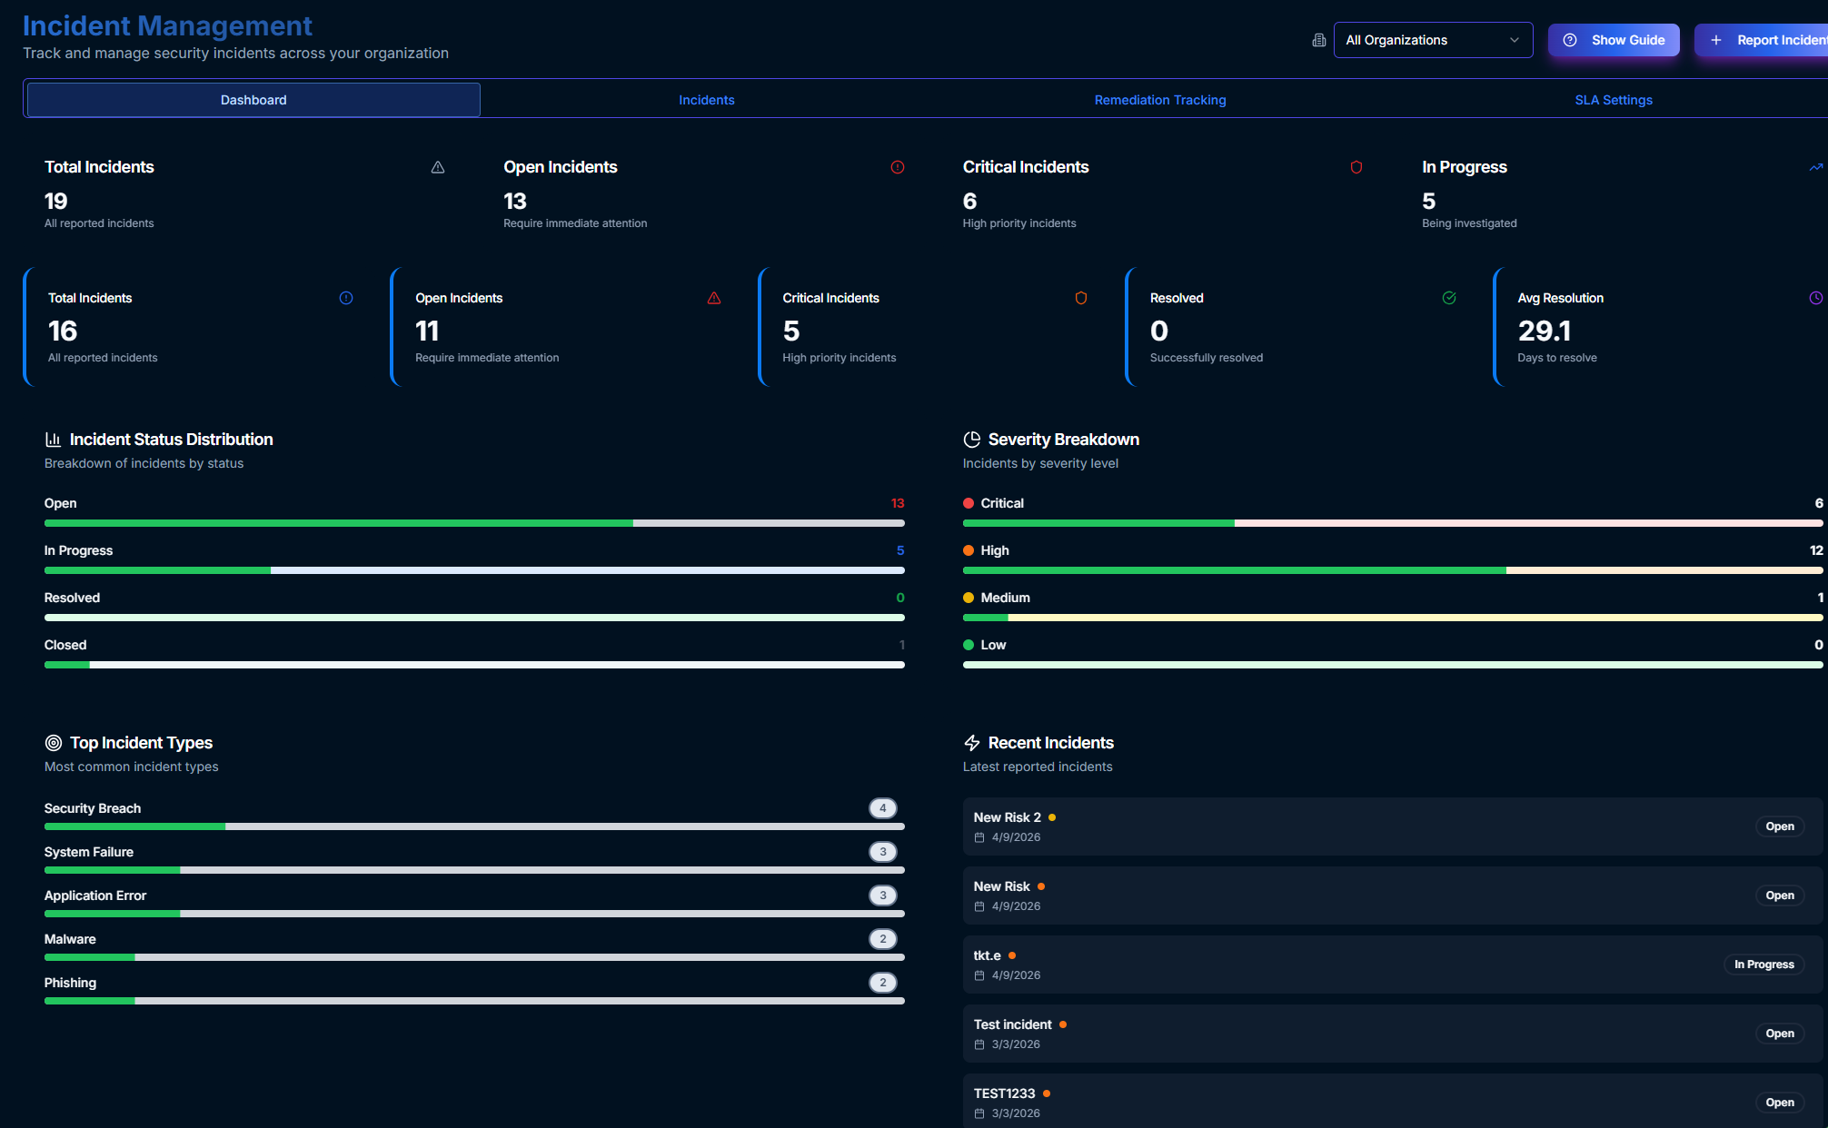The width and height of the screenshot is (1828, 1128).
Task: Click the severity dot next to TEST1233
Action: pos(1047,1093)
